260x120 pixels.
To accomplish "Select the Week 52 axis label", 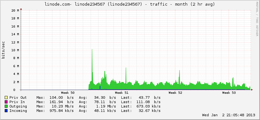I will click(x=175, y=93).
